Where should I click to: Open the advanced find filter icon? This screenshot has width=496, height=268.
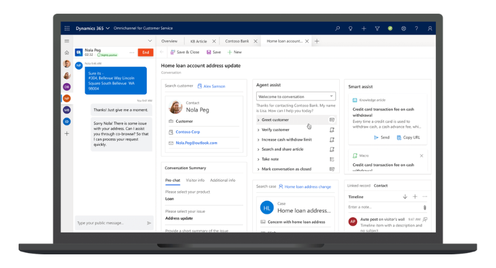pos(377,28)
